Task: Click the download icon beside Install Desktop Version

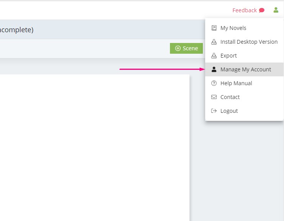Action: tap(214, 42)
